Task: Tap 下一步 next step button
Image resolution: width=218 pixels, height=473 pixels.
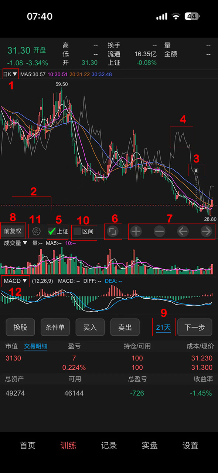Action: click(x=195, y=327)
